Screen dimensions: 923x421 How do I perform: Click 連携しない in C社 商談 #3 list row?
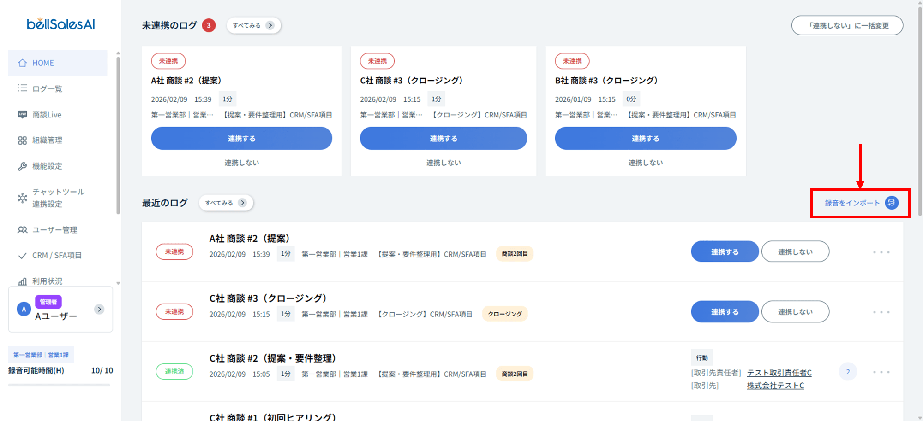tap(795, 312)
